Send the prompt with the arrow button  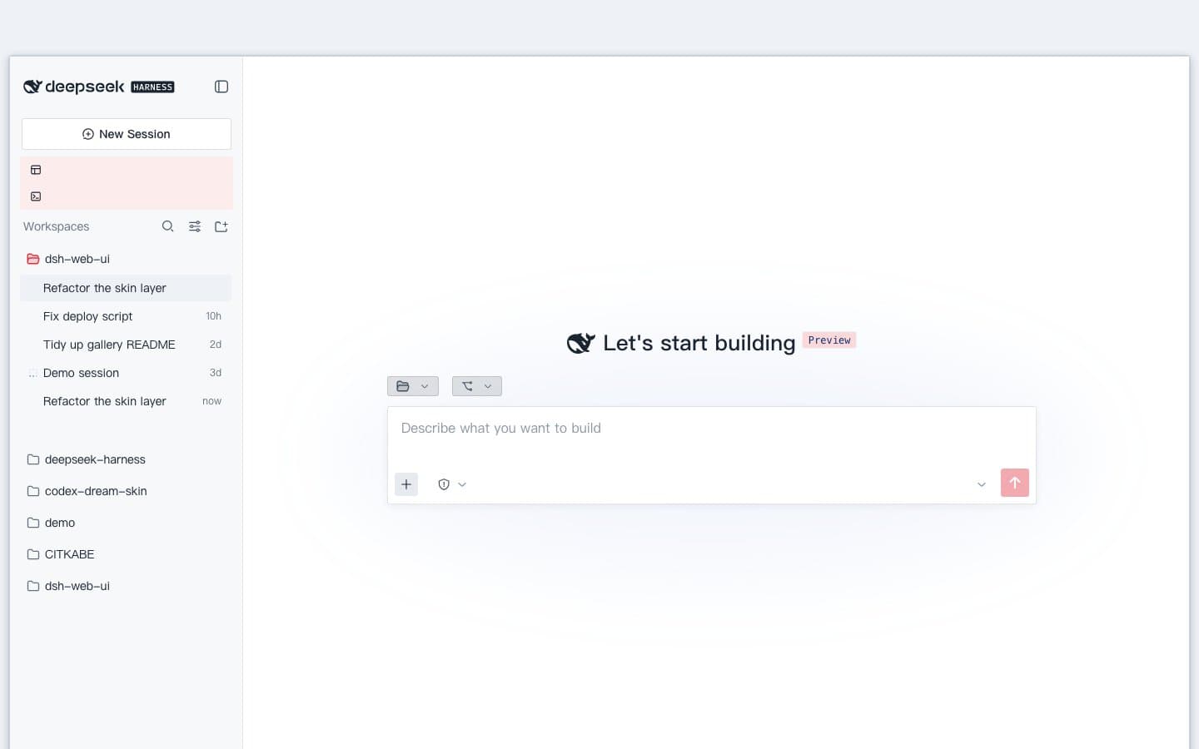1015,483
